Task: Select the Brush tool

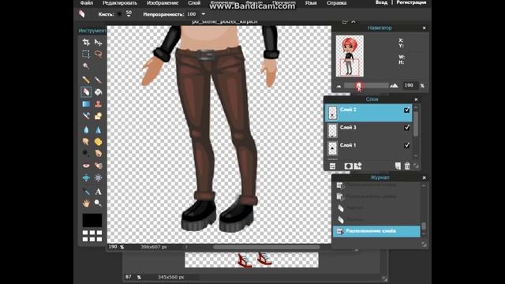Action: (x=98, y=80)
